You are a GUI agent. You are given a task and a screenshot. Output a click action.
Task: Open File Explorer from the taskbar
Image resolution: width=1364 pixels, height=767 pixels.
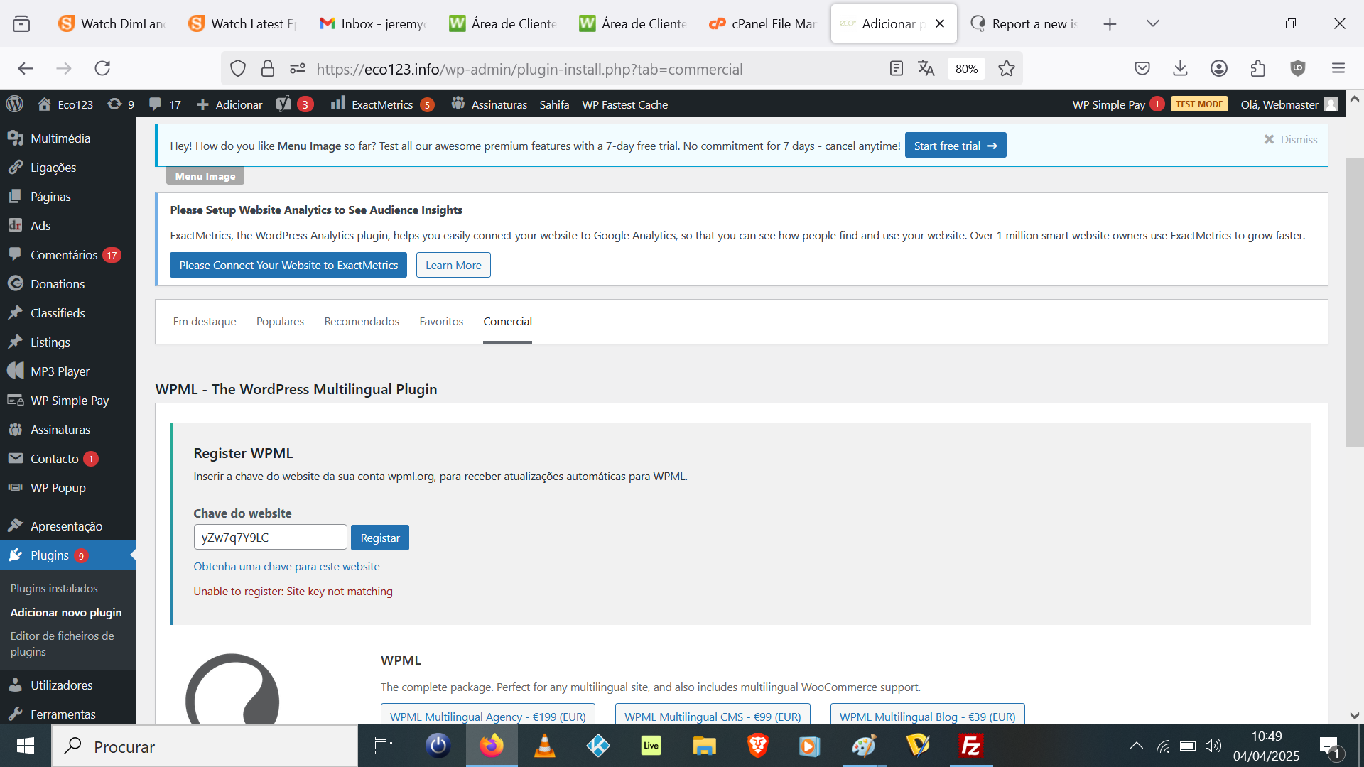click(704, 746)
